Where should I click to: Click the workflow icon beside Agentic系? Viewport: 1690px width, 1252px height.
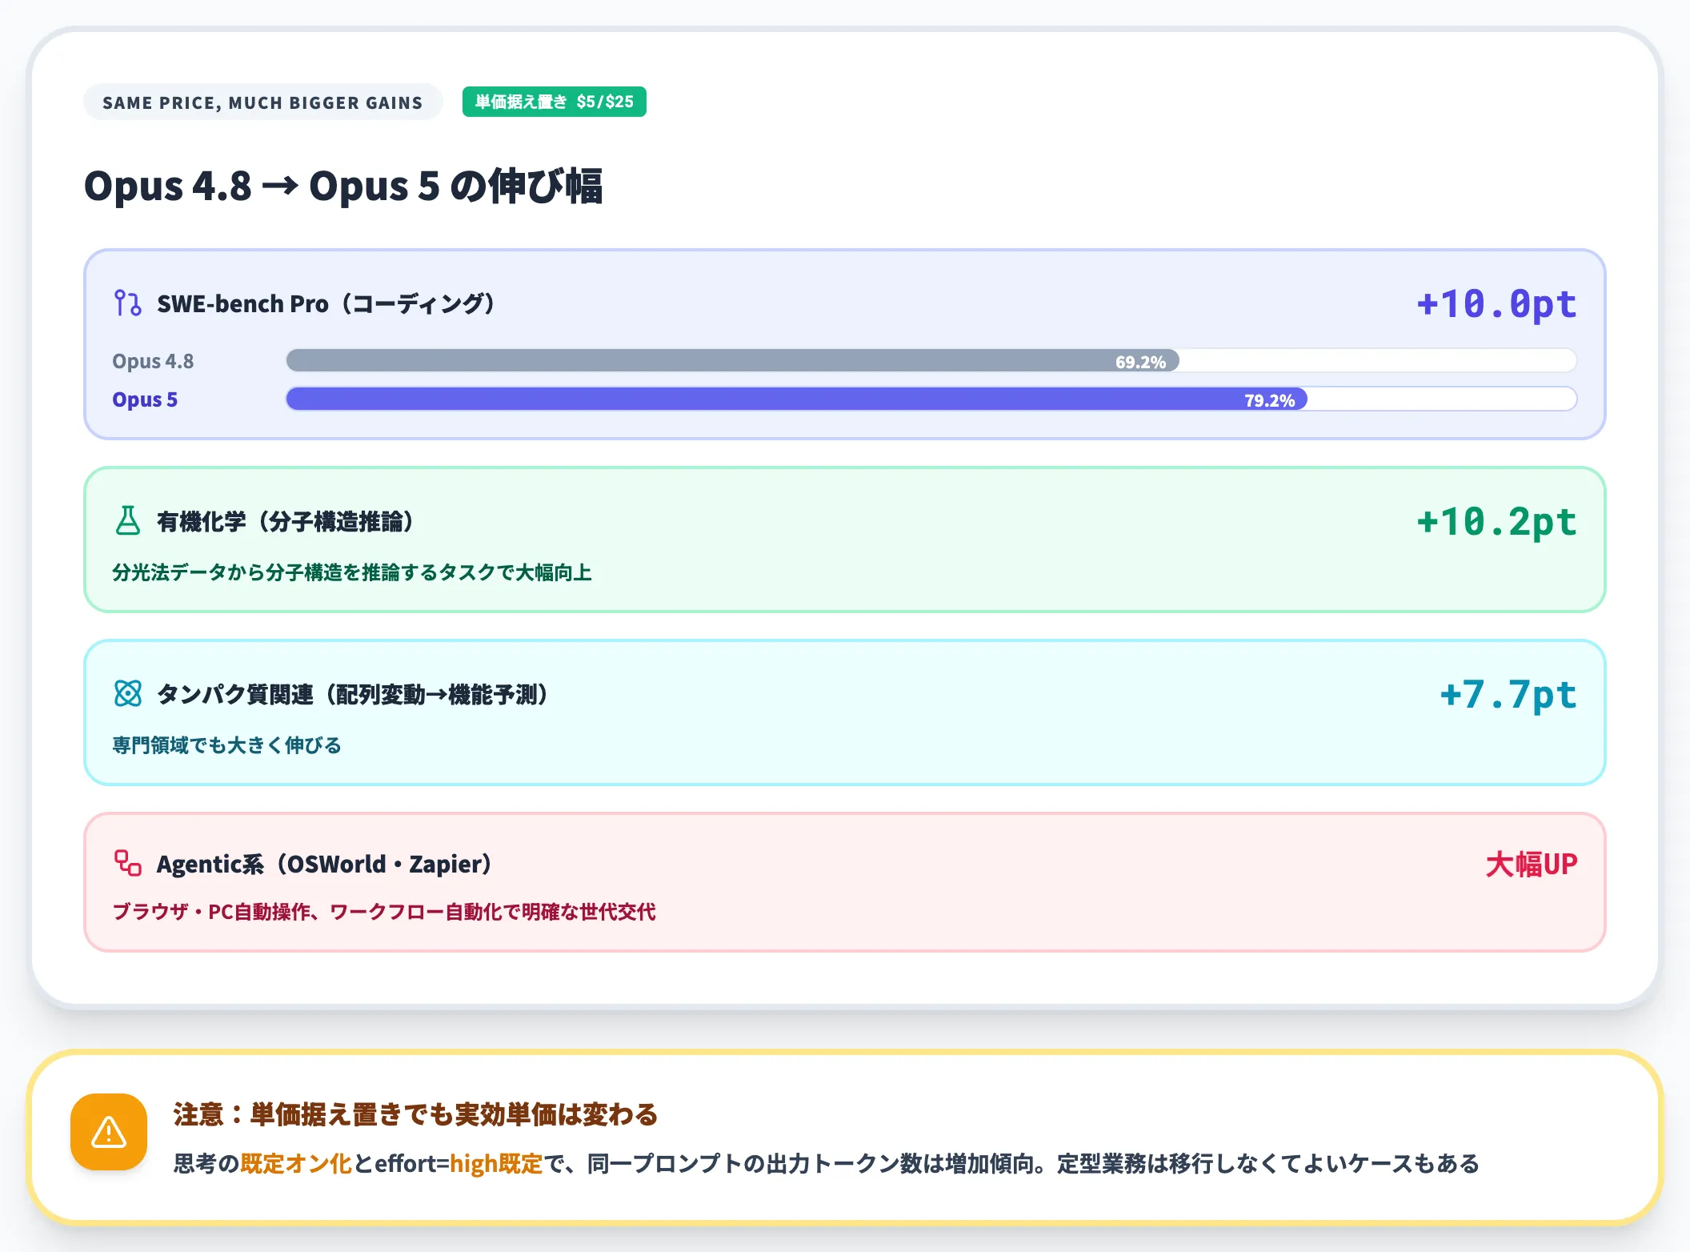(128, 863)
